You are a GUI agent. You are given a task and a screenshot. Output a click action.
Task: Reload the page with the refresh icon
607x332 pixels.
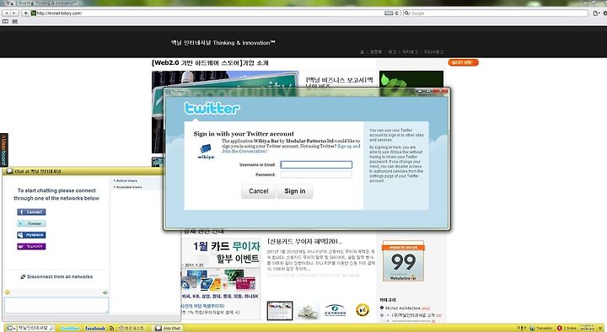click(x=397, y=13)
